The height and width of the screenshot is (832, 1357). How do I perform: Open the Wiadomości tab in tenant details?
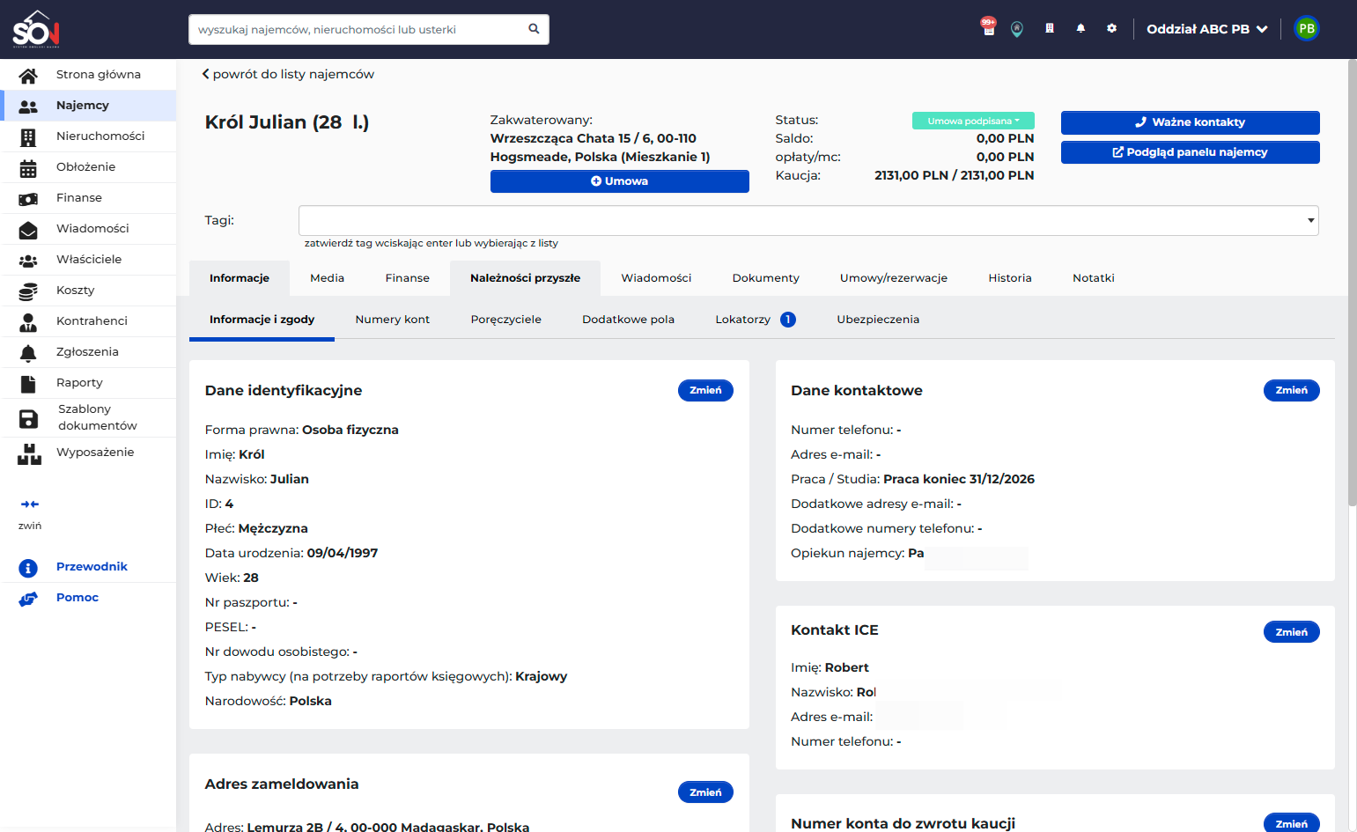coord(656,278)
